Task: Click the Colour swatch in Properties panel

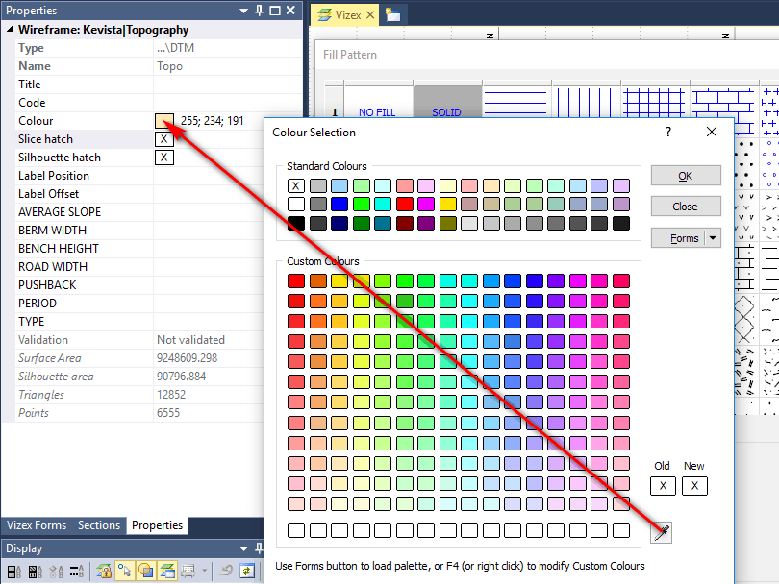Action: (164, 121)
